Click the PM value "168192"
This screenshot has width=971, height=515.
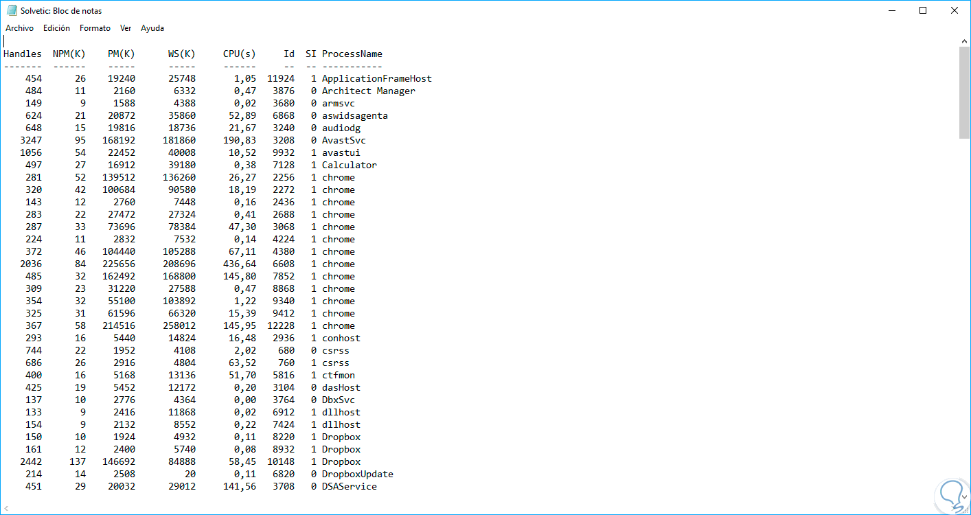pyautogui.click(x=119, y=140)
